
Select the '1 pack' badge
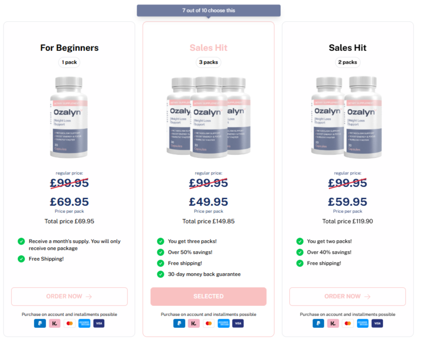click(69, 62)
